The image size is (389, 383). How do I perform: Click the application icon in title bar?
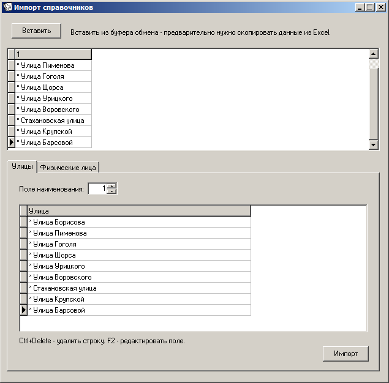click(7, 7)
